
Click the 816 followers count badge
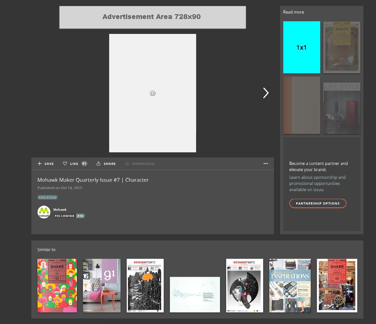80,216
